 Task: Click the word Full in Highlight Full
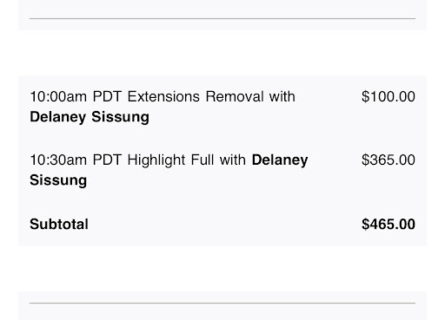(203, 160)
